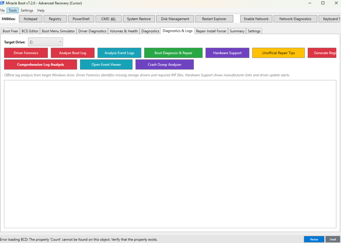Open the Settings menu in the menu bar
This screenshot has height=243, width=341.
tap(27, 10)
